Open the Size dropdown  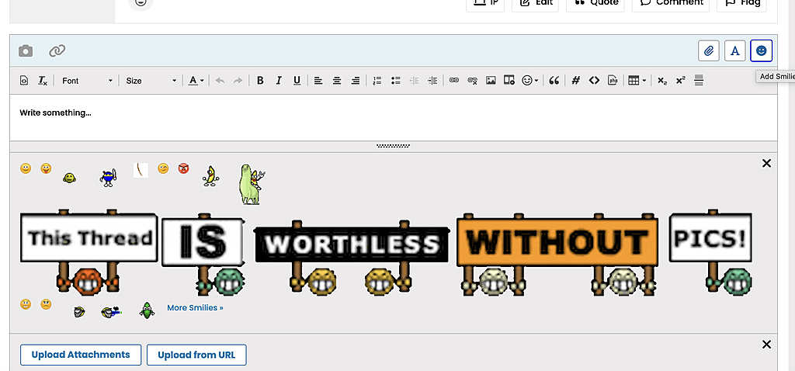[151, 81]
